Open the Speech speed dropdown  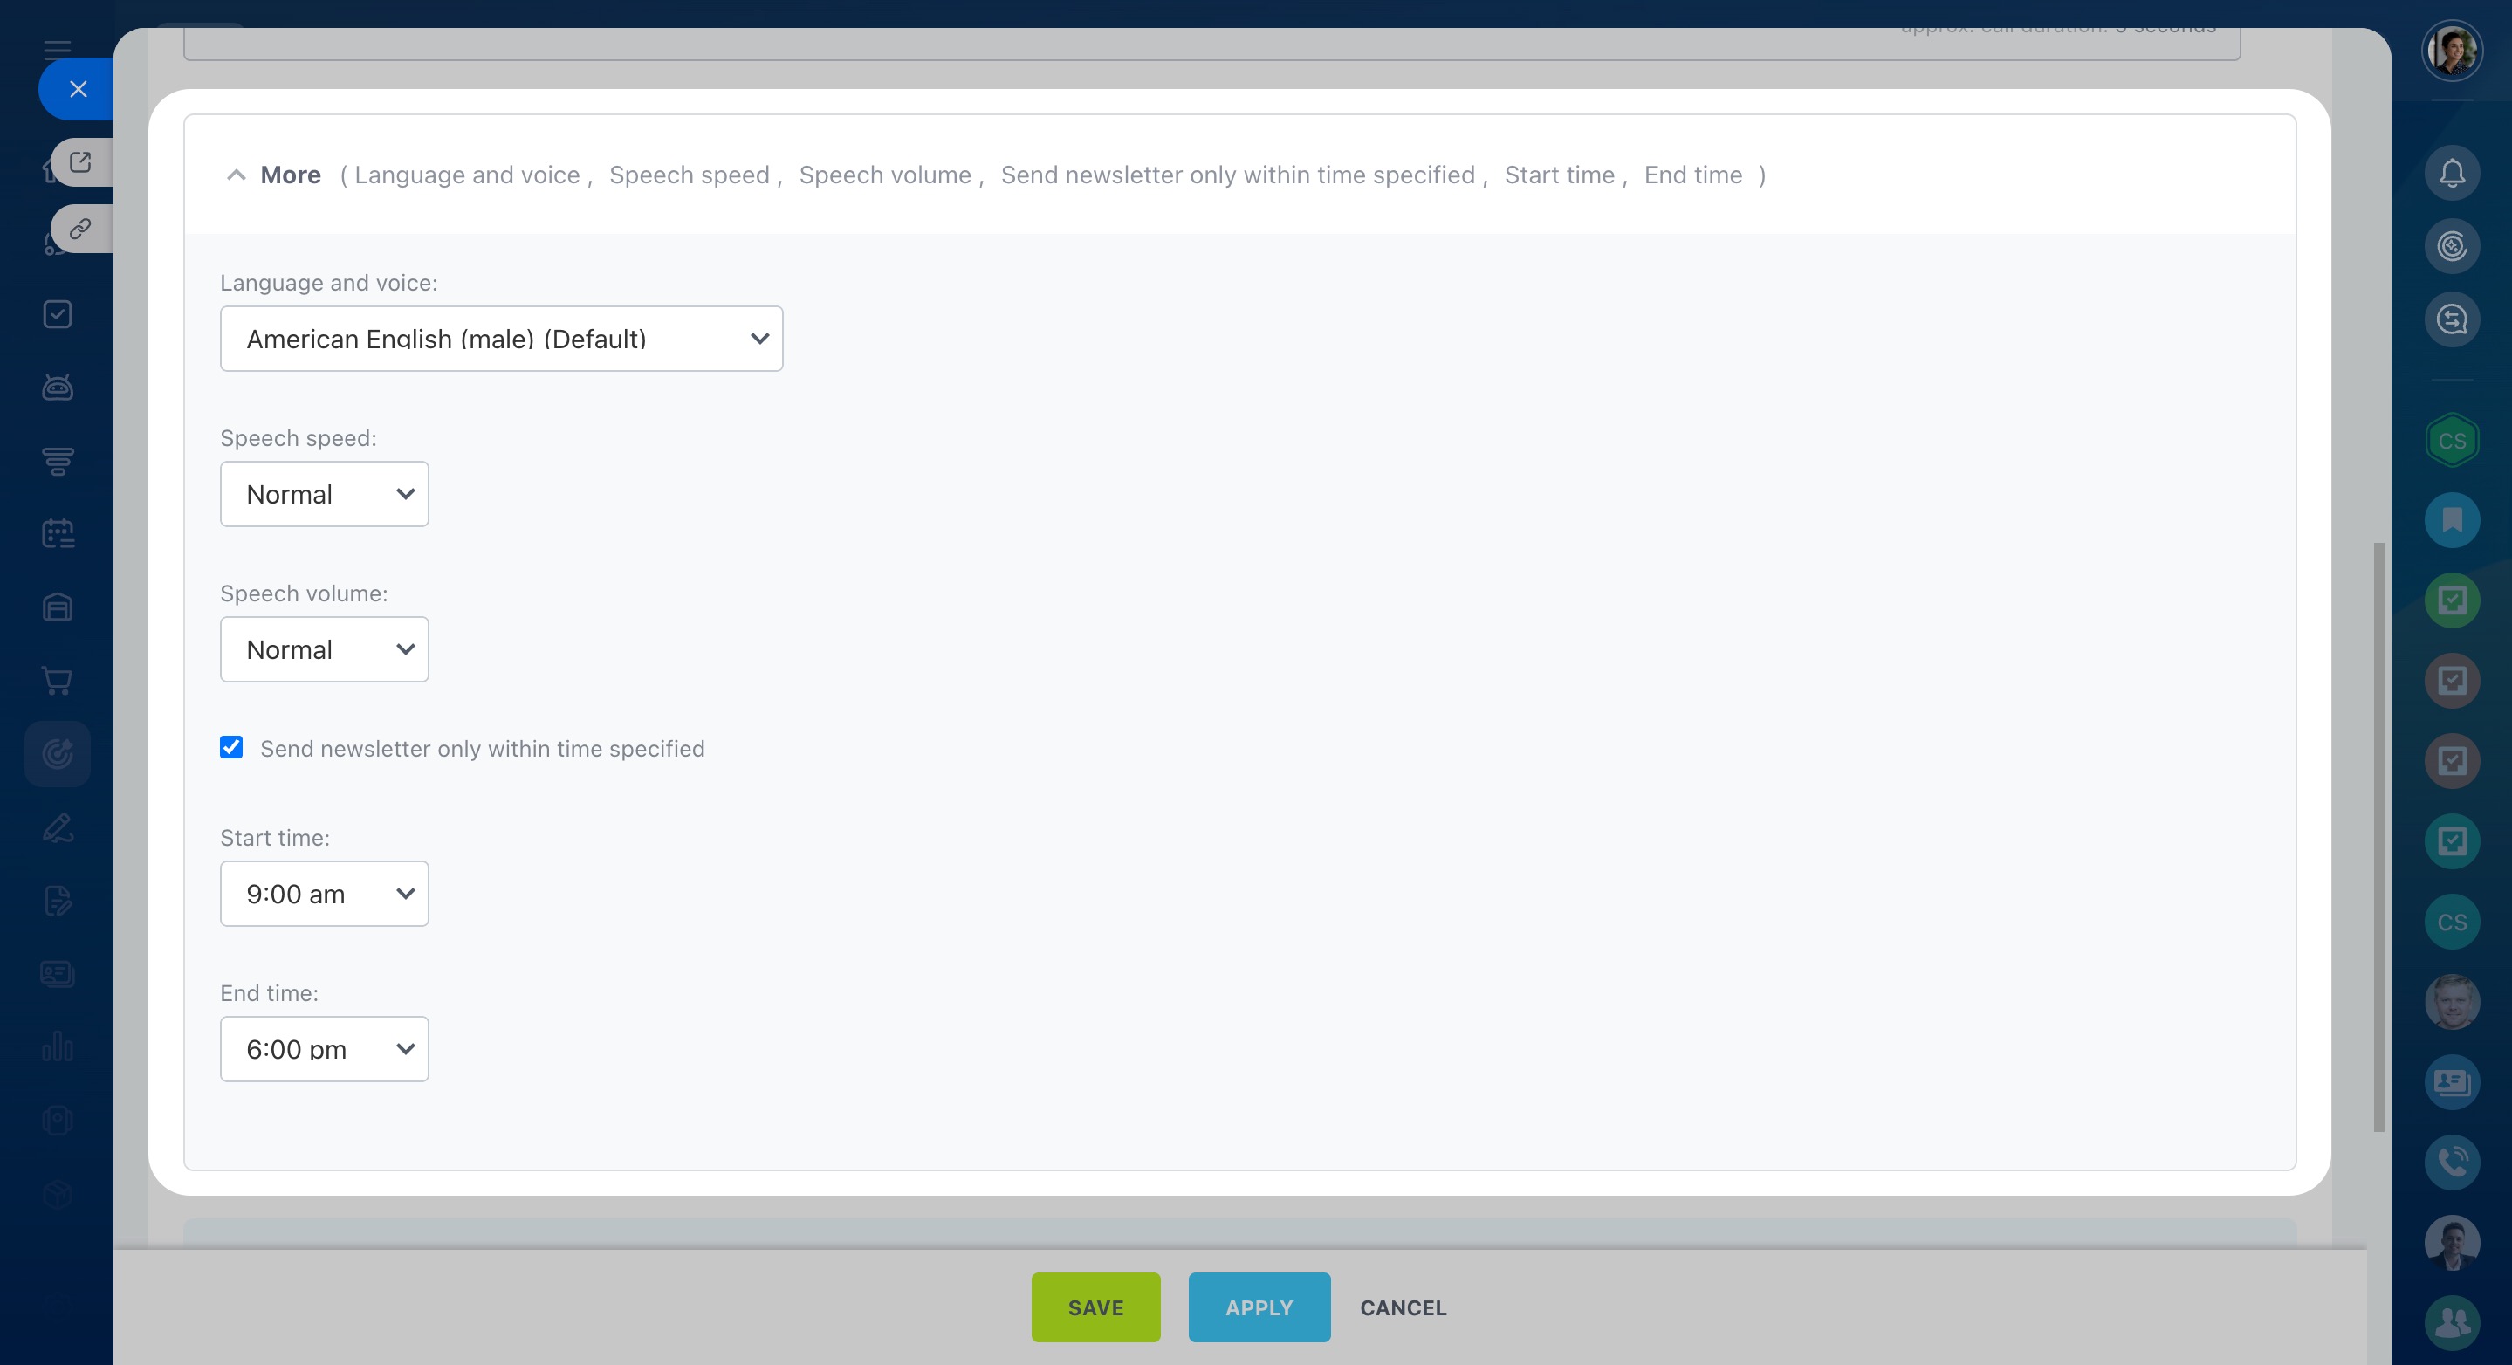point(324,494)
